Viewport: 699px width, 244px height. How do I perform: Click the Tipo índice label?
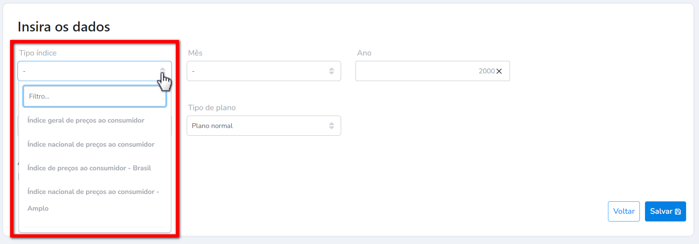click(38, 53)
